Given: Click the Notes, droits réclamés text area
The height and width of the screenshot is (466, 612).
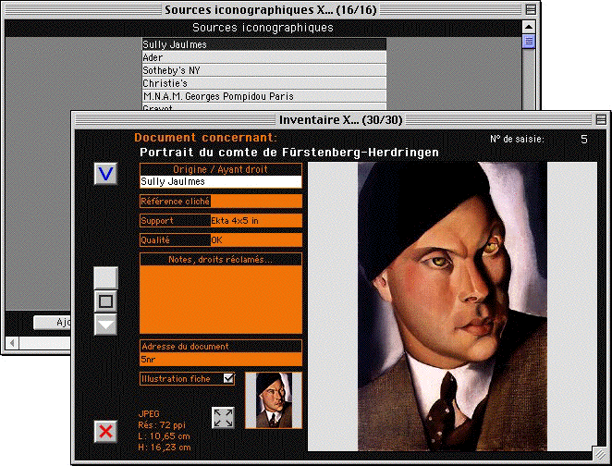Looking at the screenshot, I should pyautogui.click(x=221, y=300).
